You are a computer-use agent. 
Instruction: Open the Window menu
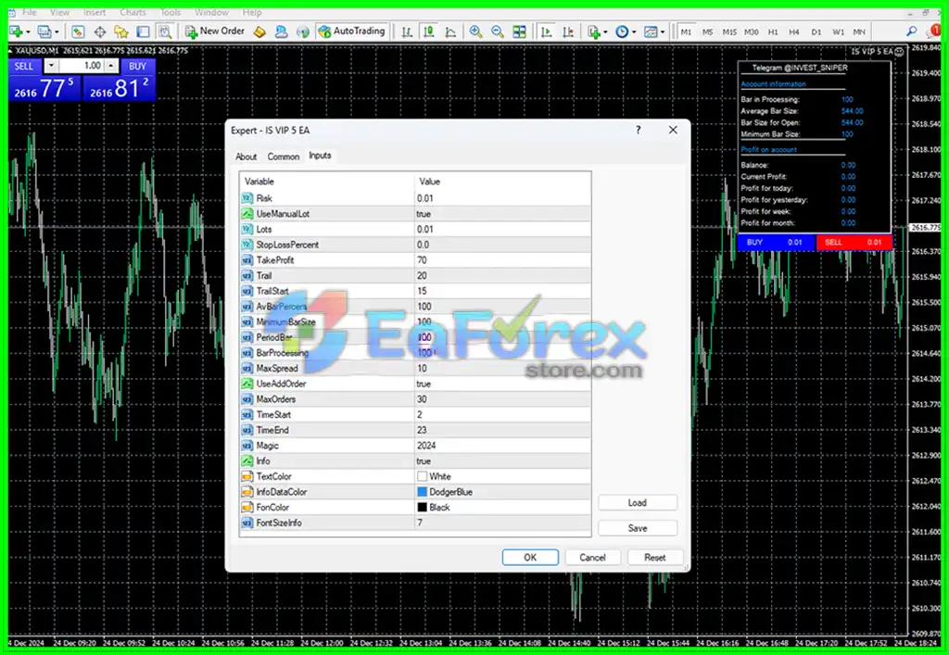[x=211, y=12]
